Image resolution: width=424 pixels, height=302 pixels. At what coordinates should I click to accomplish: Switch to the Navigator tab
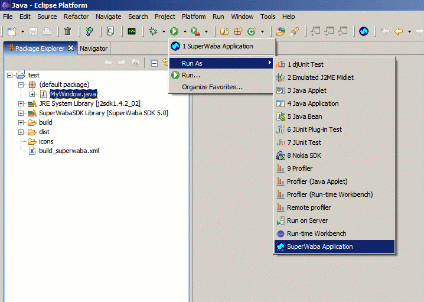(93, 48)
